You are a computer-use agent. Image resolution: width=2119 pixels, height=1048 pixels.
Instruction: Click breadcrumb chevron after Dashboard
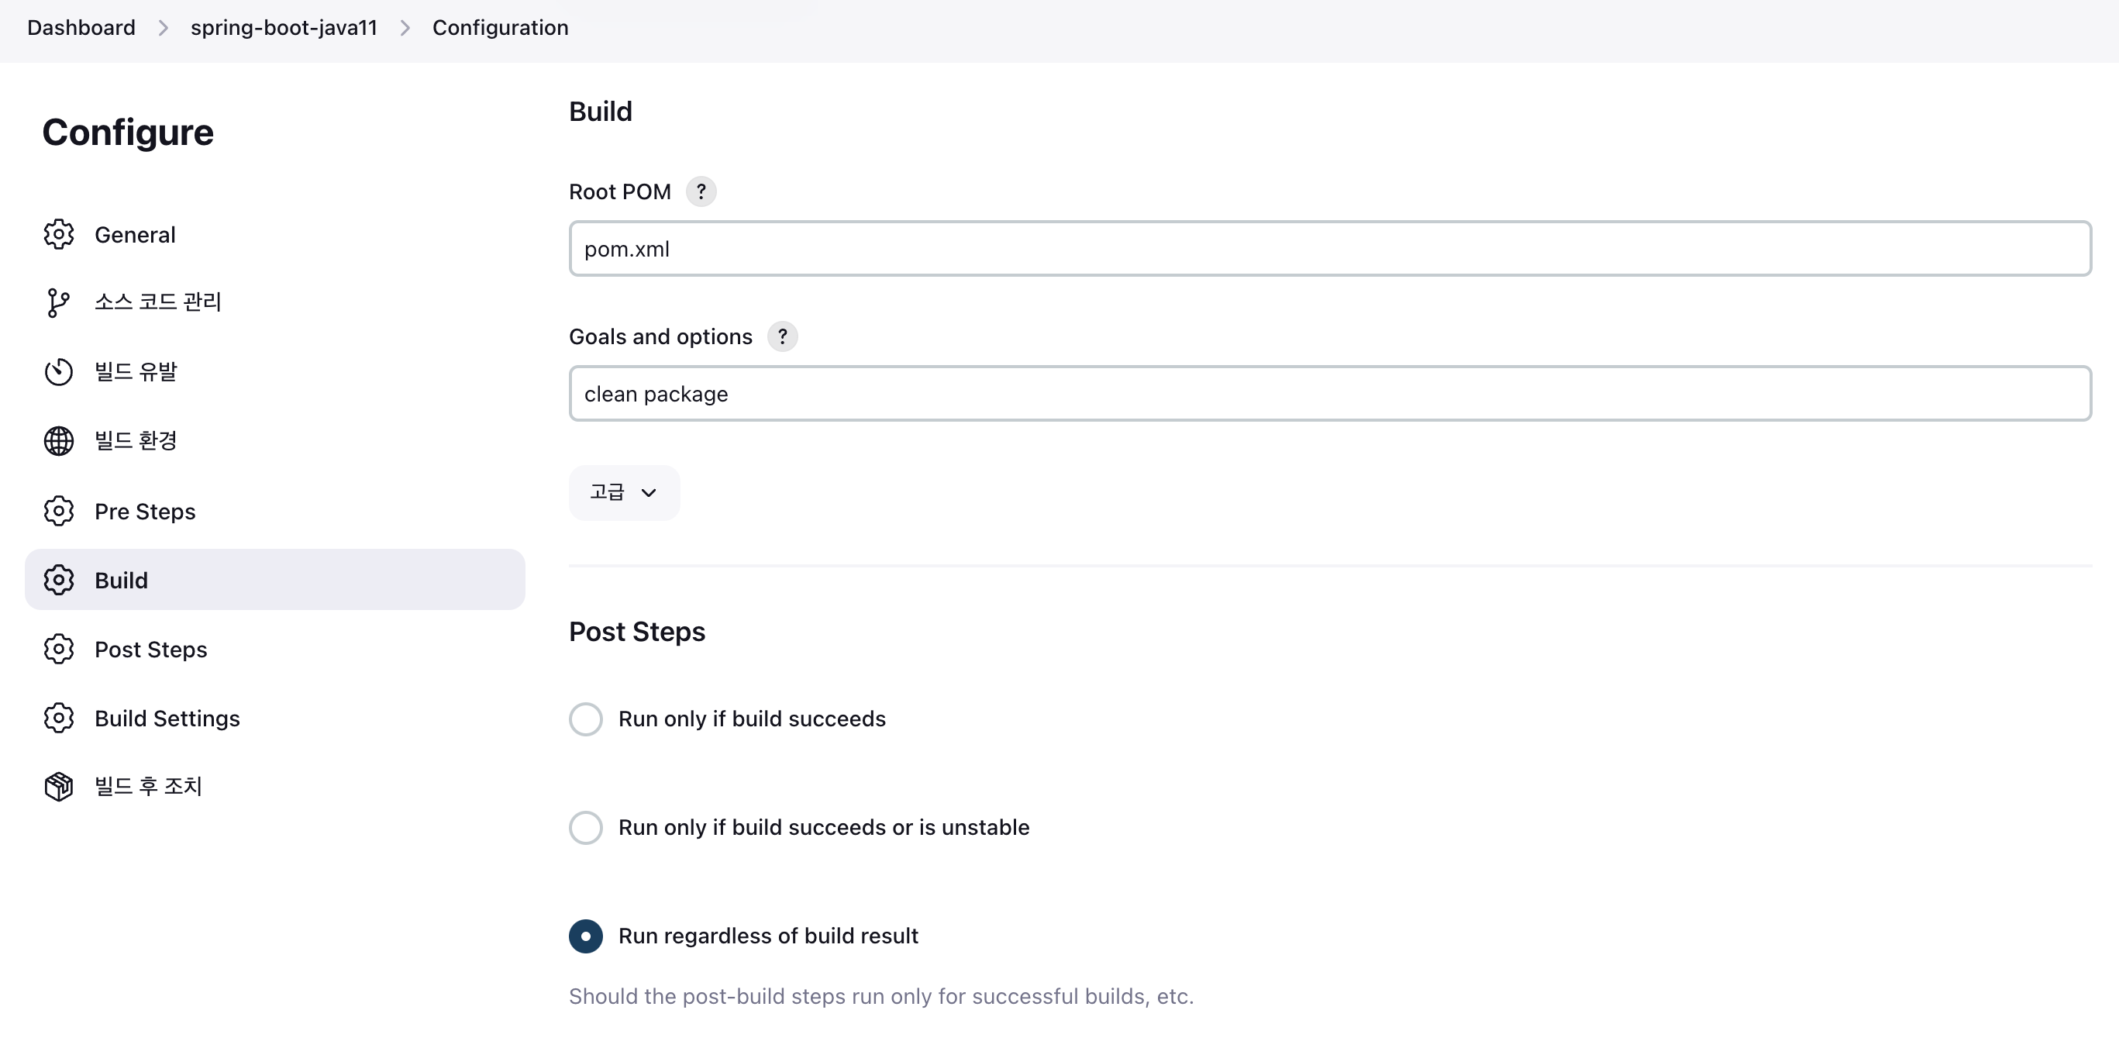[x=163, y=28]
